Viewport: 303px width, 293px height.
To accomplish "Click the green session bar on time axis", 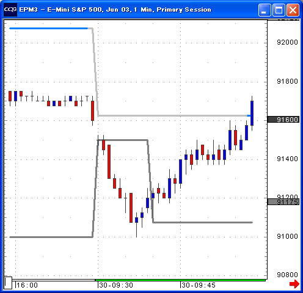I will click(x=180, y=280).
